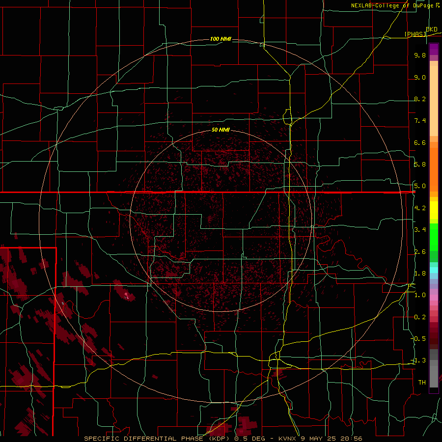Select the 9.8 value on the color scale

420,55
